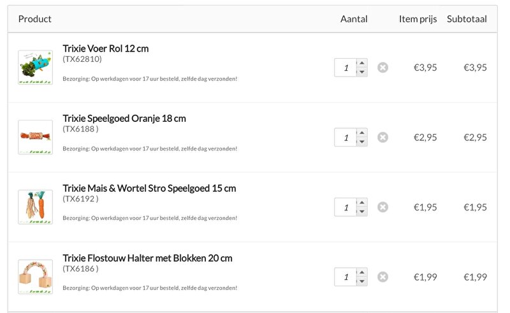The image size is (510, 313).
Task: Remove Trixie Flostouw Halter met Blokken
Action: click(x=383, y=277)
